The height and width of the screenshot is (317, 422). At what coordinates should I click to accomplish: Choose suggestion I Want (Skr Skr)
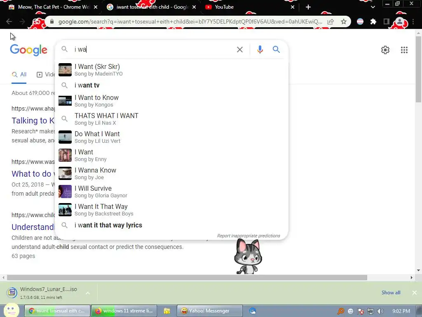point(171,70)
